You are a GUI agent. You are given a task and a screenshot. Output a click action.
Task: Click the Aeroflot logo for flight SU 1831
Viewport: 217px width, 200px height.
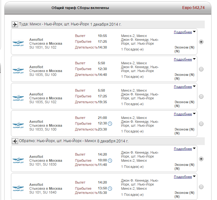tap(18, 43)
